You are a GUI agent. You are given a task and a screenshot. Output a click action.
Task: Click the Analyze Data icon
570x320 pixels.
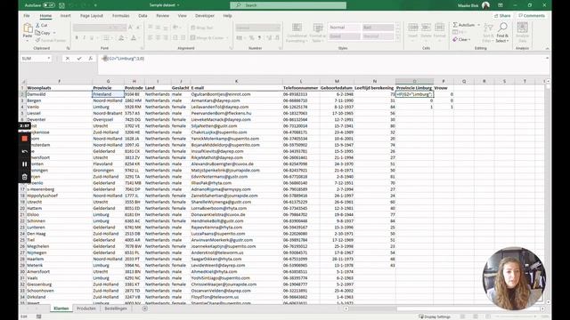click(523, 32)
